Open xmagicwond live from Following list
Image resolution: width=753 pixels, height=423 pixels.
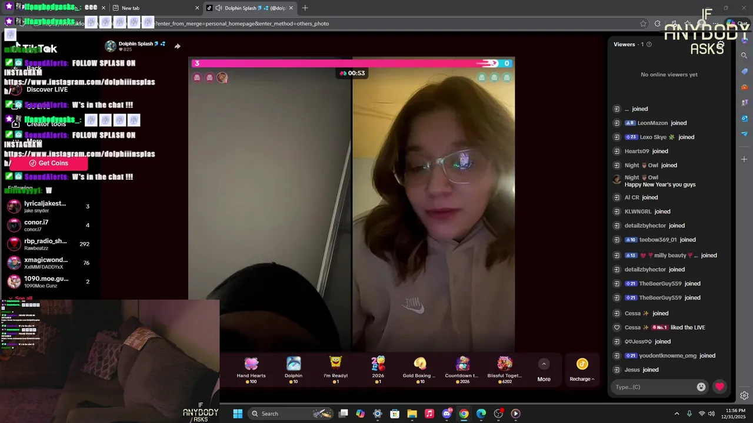(49, 263)
